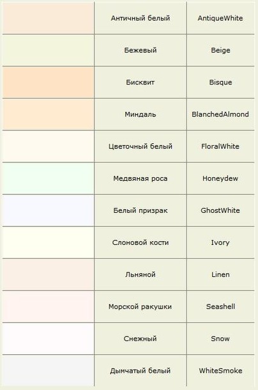
Task: Select the FloralWhite color swatch
Action: 49,146
